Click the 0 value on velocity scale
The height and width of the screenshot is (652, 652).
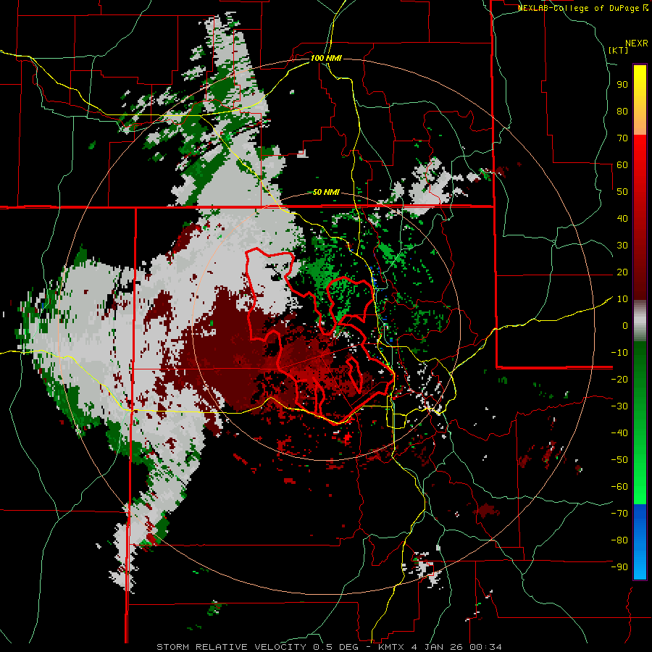pyautogui.click(x=625, y=325)
